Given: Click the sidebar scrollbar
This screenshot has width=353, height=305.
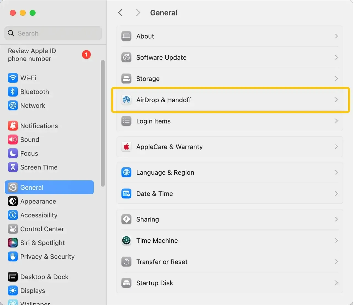Looking at the screenshot, I should click(103, 123).
